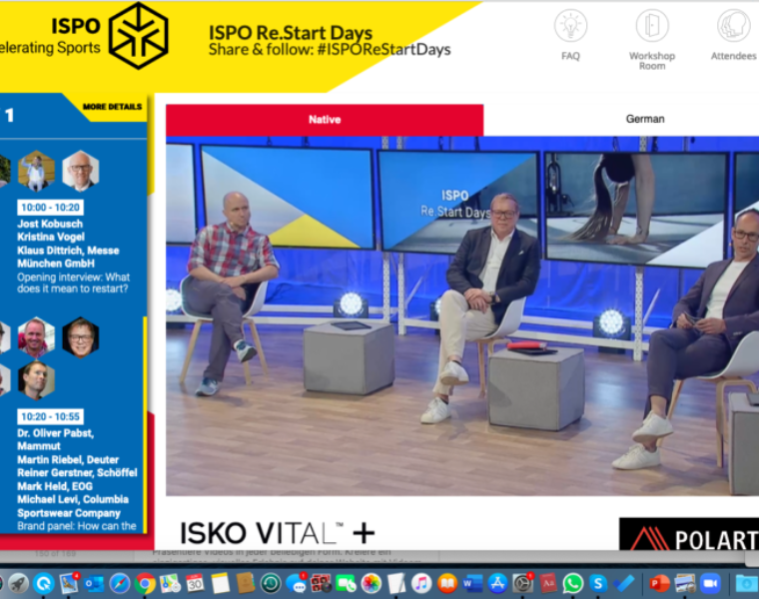Open the Polartec sponsor banner
This screenshot has width=759, height=599.
[689, 534]
